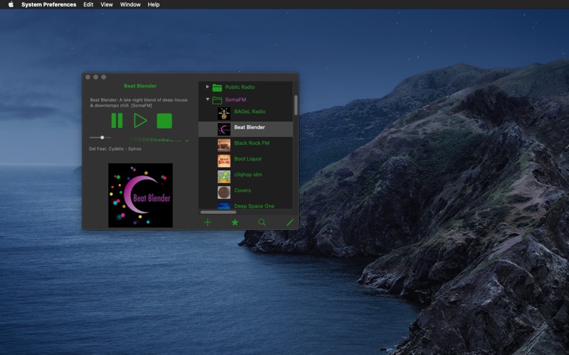Open the Edit menu
569x355 pixels.
point(88,4)
